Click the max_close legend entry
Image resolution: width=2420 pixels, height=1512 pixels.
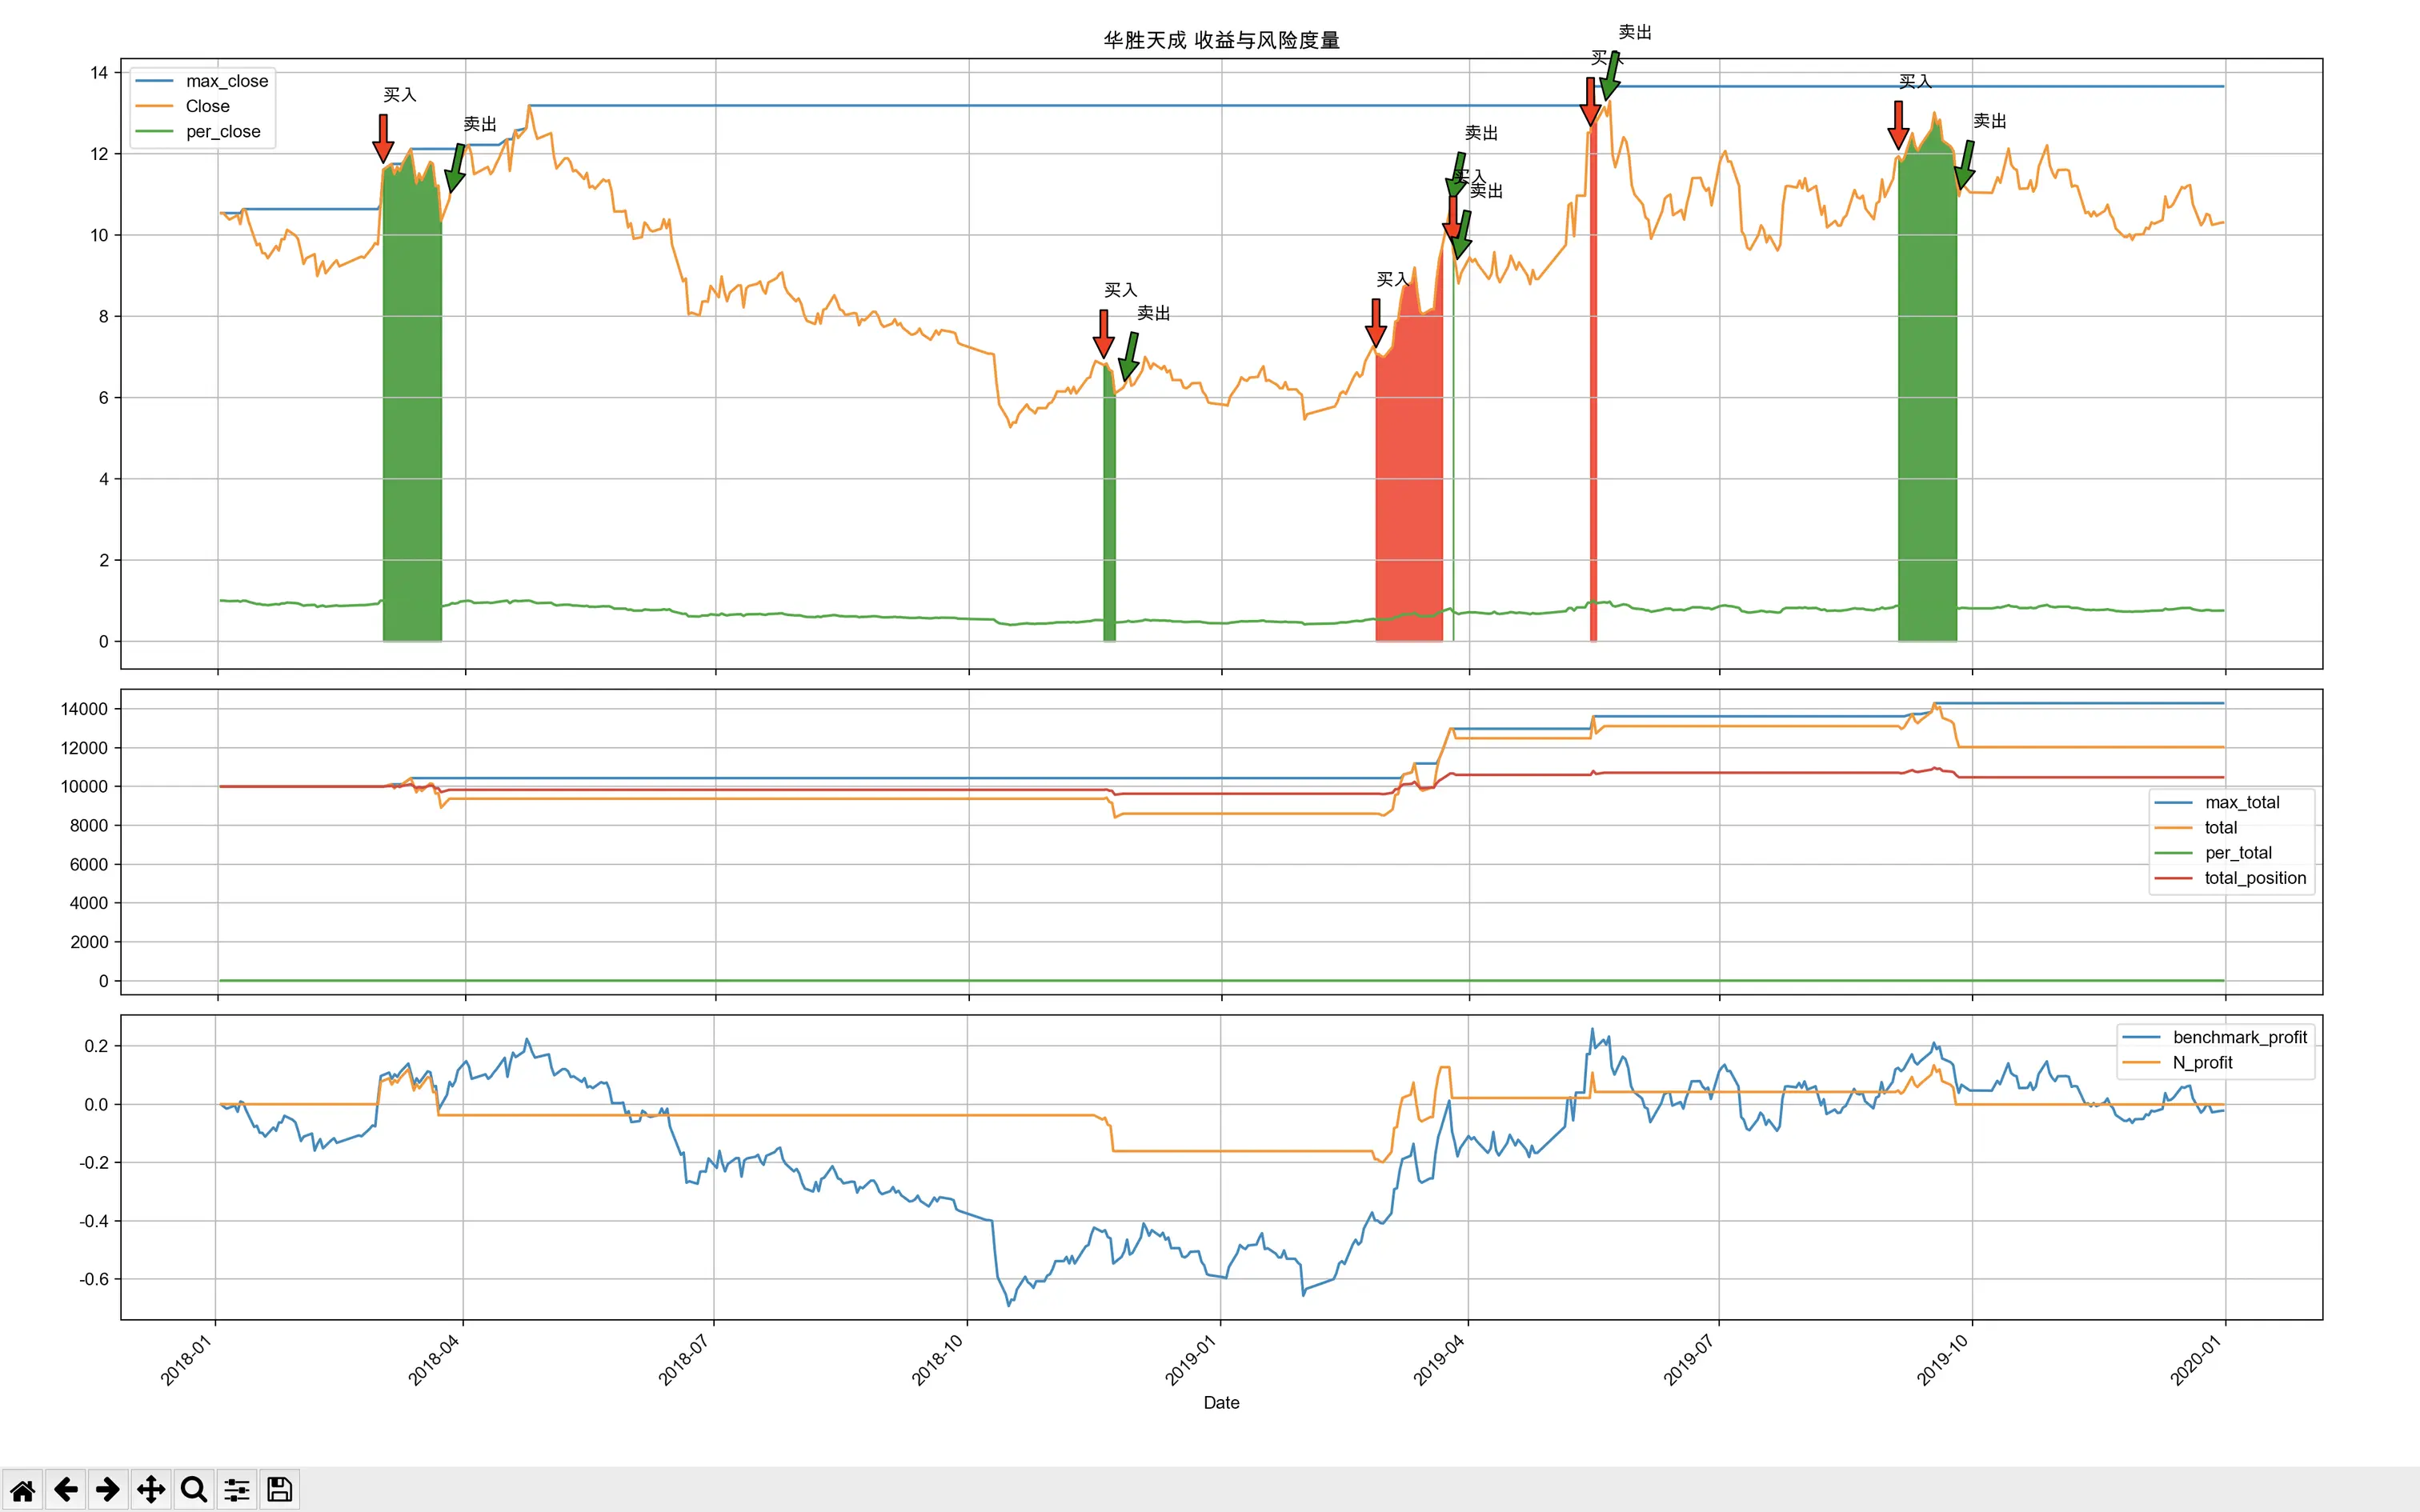click(226, 81)
